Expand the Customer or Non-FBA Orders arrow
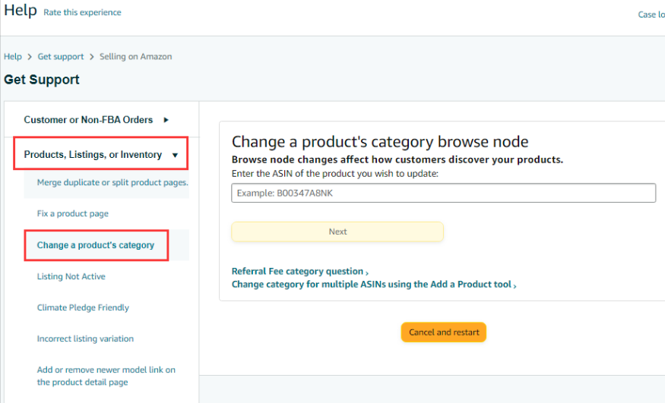 (166, 120)
